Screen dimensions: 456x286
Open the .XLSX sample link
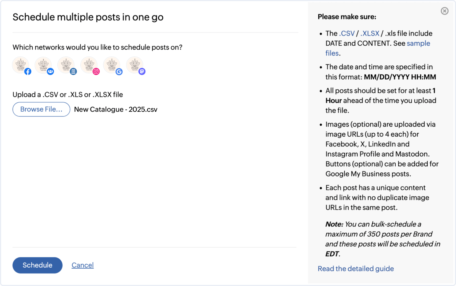click(x=370, y=34)
